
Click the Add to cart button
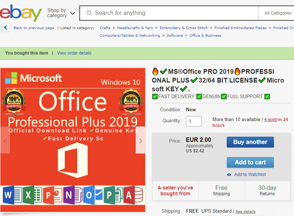[x=250, y=162]
